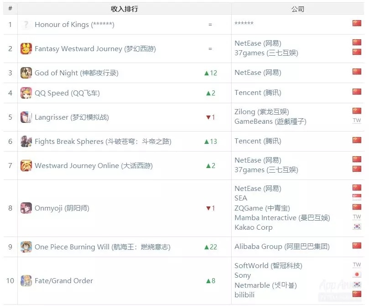Click the Honour of Kings placeholder icon

pyautogui.click(x=26, y=25)
